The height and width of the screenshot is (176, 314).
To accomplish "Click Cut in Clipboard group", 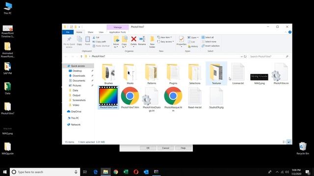I will 96,37.
